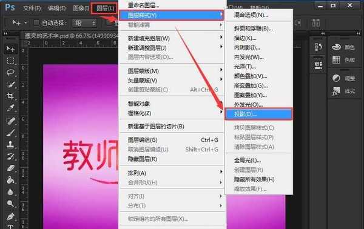Select the Crop tool

click(10, 96)
